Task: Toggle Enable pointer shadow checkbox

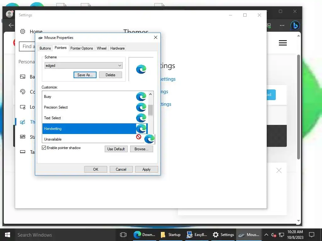Action: coord(44,148)
